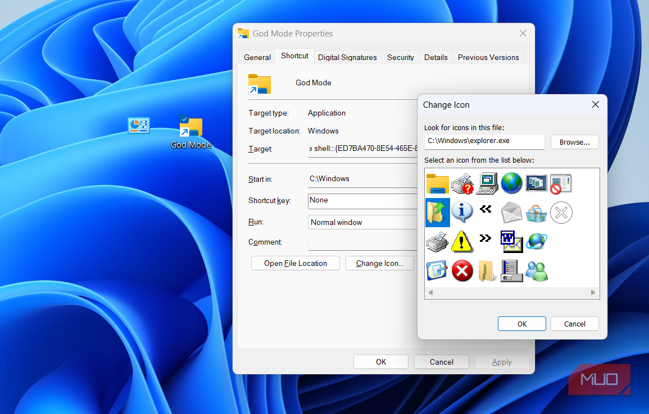This screenshot has height=414, width=649.
Task: Click the 'Windows' target location text
Action: coord(323,131)
